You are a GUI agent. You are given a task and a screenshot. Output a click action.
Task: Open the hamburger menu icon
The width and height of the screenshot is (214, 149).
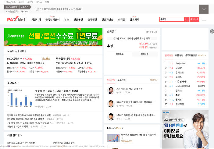pyautogui.click(x=204, y=19)
